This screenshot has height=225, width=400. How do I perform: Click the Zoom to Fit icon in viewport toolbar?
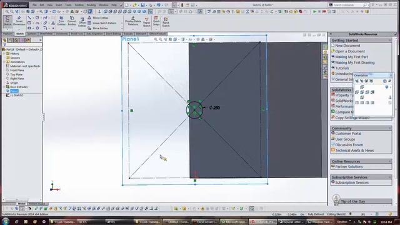tap(156, 39)
